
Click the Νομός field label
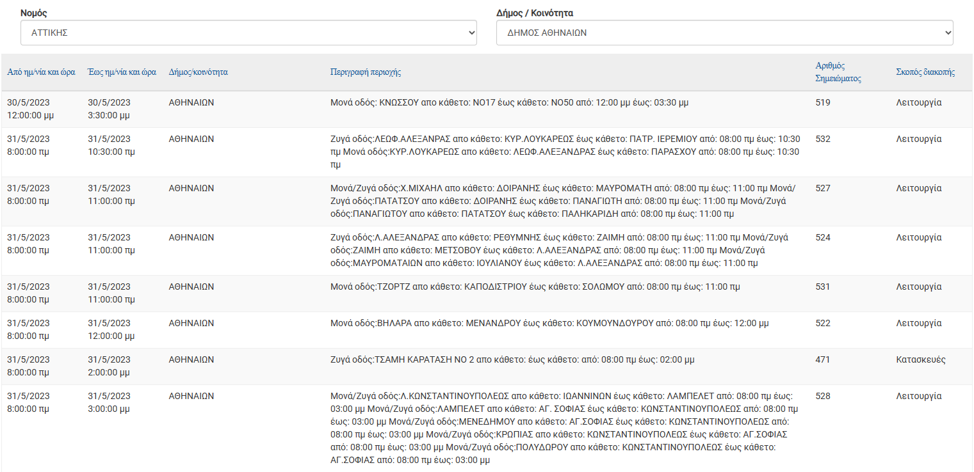[x=33, y=13]
